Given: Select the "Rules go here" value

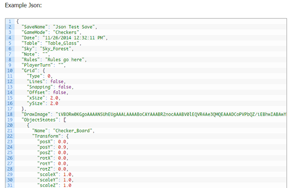Looking at the screenshot, I should (x=65, y=59).
